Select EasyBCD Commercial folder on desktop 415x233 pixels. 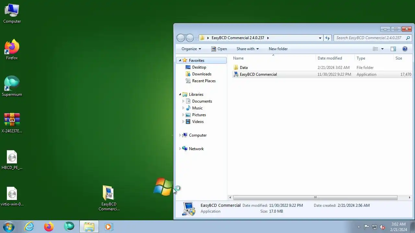[x=109, y=198]
